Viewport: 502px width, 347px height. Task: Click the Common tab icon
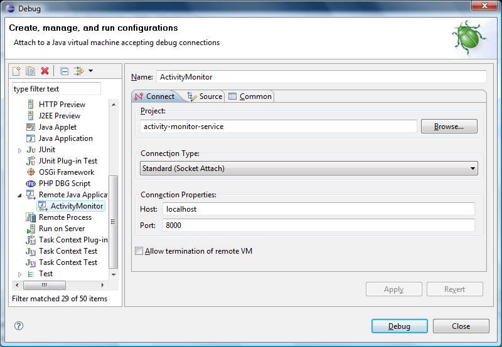pyautogui.click(x=232, y=96)
